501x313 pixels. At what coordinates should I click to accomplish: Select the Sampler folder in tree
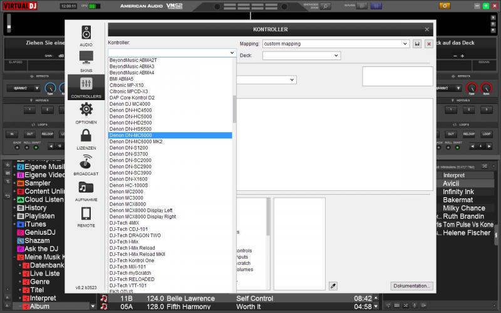tap(34, 183)
